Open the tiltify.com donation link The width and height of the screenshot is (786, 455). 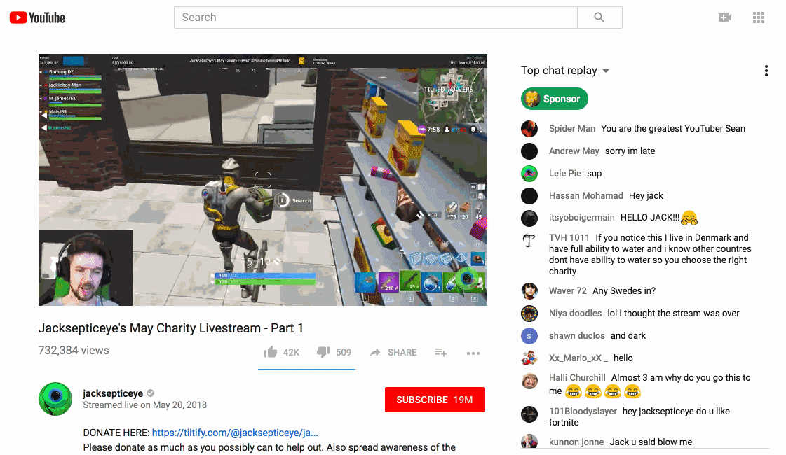pos(235,433)
